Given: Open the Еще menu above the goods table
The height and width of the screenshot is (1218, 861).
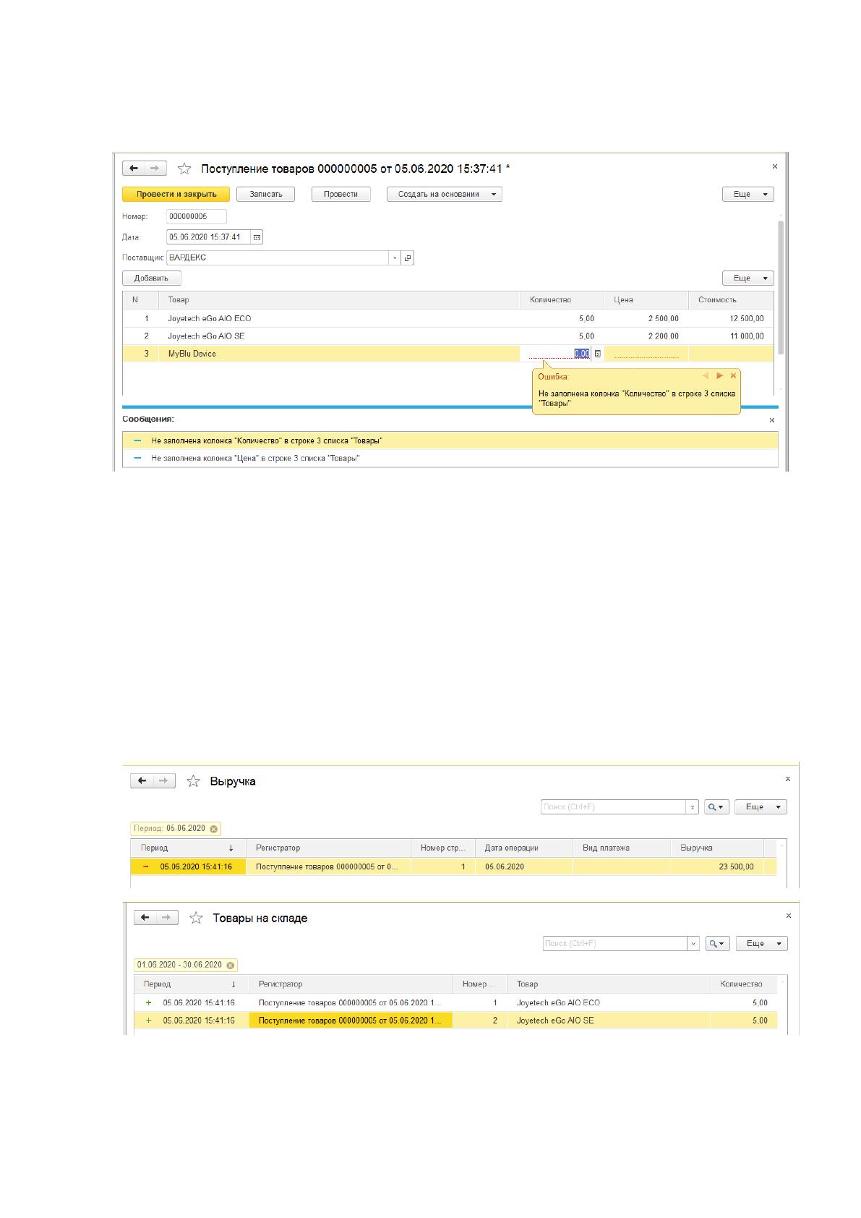Looking at the screenshot, I should [x=748, y=278].
